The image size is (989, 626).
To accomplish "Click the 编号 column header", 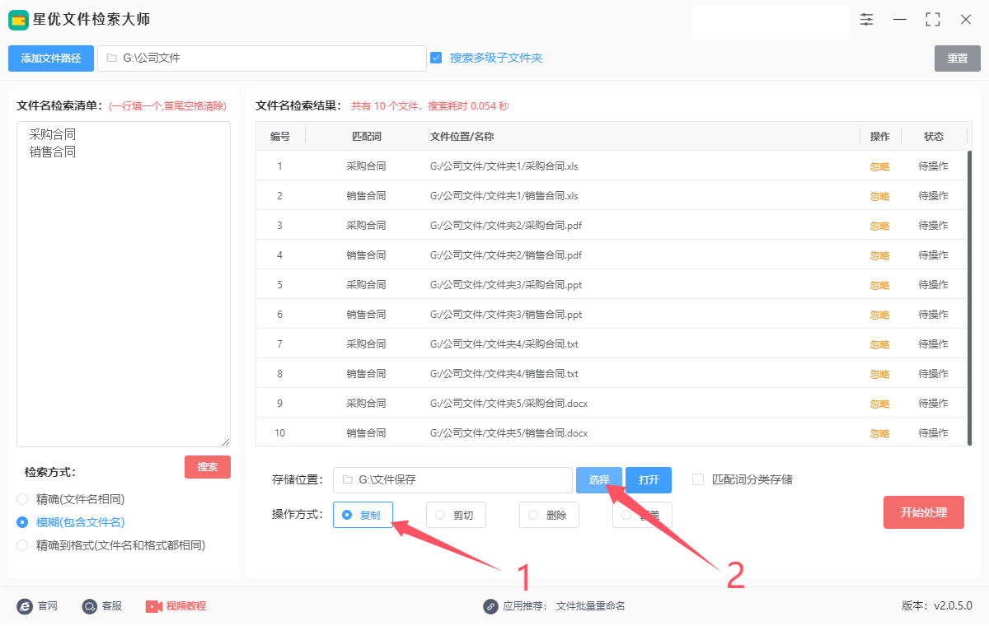I will [280, 137].
